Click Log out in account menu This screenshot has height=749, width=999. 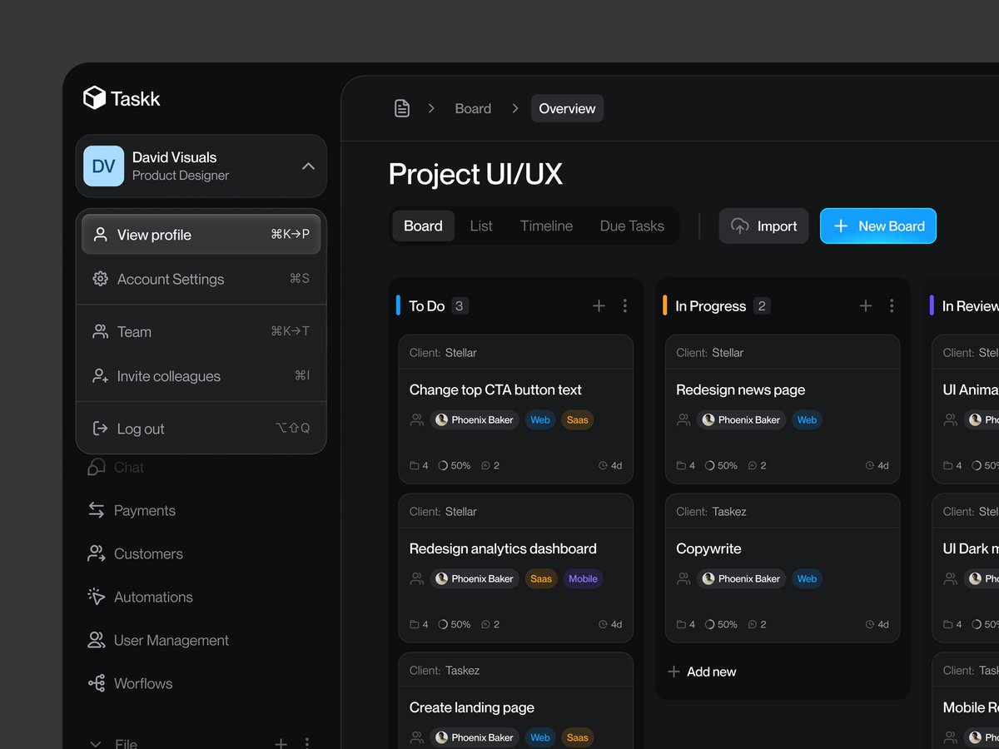(x=201, y=429)
